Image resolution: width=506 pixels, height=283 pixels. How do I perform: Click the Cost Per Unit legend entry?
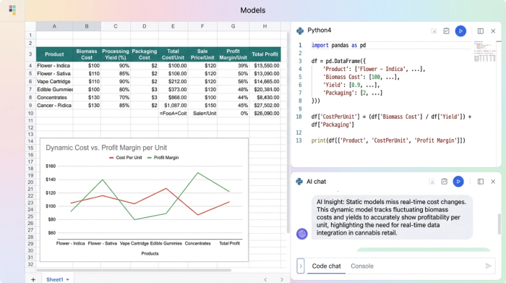click(126, 158)
